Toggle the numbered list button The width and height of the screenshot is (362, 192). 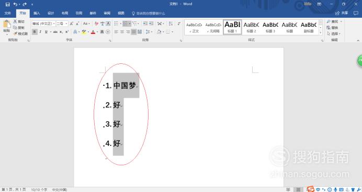(125, 24)
